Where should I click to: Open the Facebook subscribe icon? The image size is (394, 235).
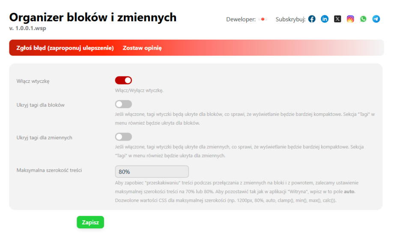point(312,19)
